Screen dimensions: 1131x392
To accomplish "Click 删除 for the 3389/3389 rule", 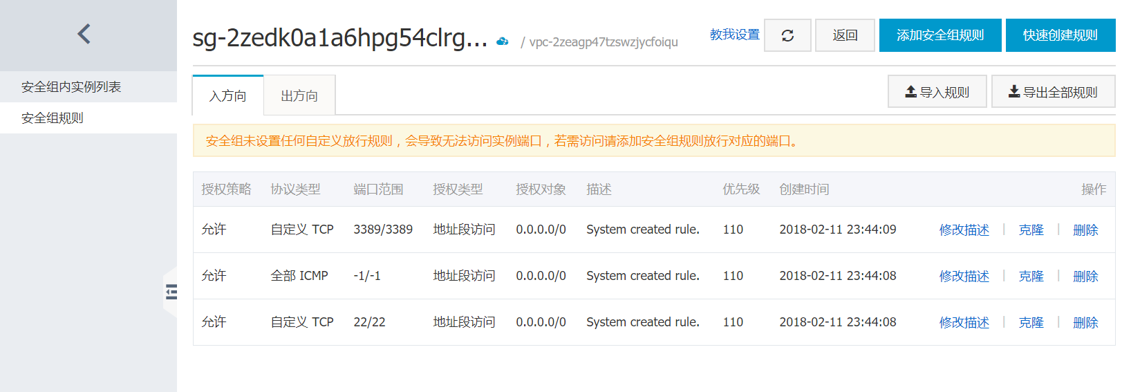I will [1085, 230].
